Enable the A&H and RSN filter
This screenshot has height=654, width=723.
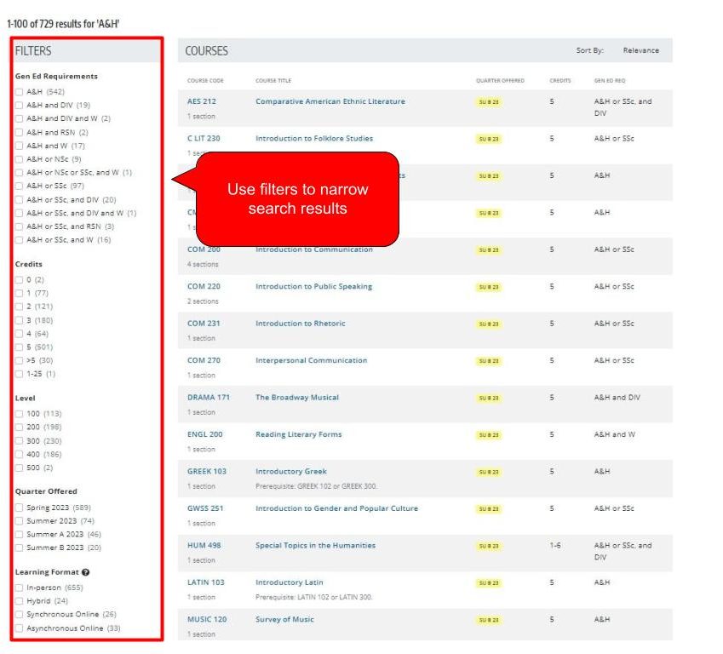(19, 132)
